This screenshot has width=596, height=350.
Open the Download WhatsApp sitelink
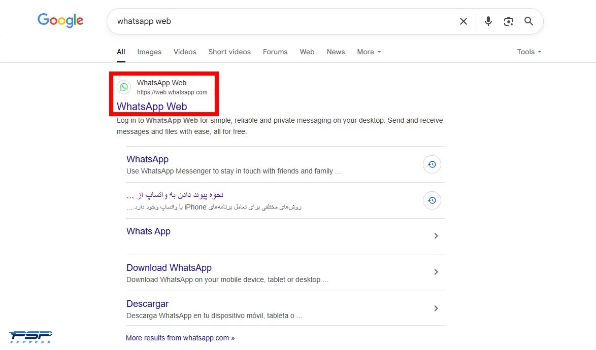(169, 268)
